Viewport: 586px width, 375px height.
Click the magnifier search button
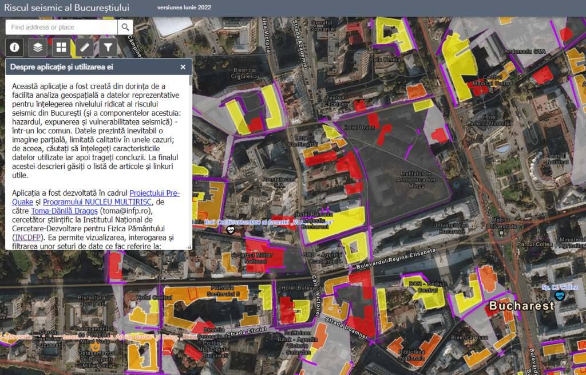pos(125,27)
